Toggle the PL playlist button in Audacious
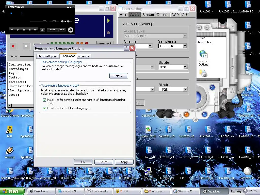Image resolution: width=260 pixels, height=195 pixels. point(69,21)
